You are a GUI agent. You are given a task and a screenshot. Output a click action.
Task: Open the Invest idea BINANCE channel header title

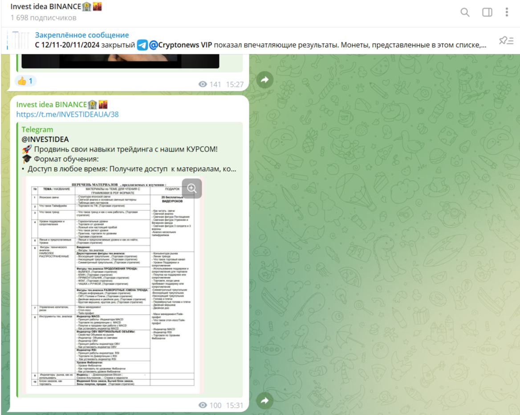tap(56, 7)
